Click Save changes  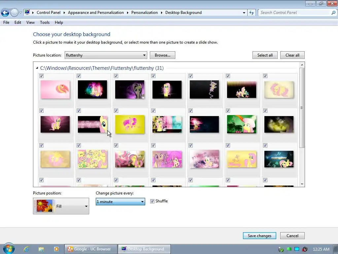click(x=259, y=235)
